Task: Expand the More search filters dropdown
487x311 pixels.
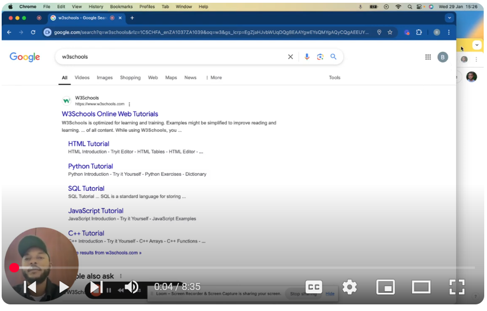Action: tap(214, 78)
